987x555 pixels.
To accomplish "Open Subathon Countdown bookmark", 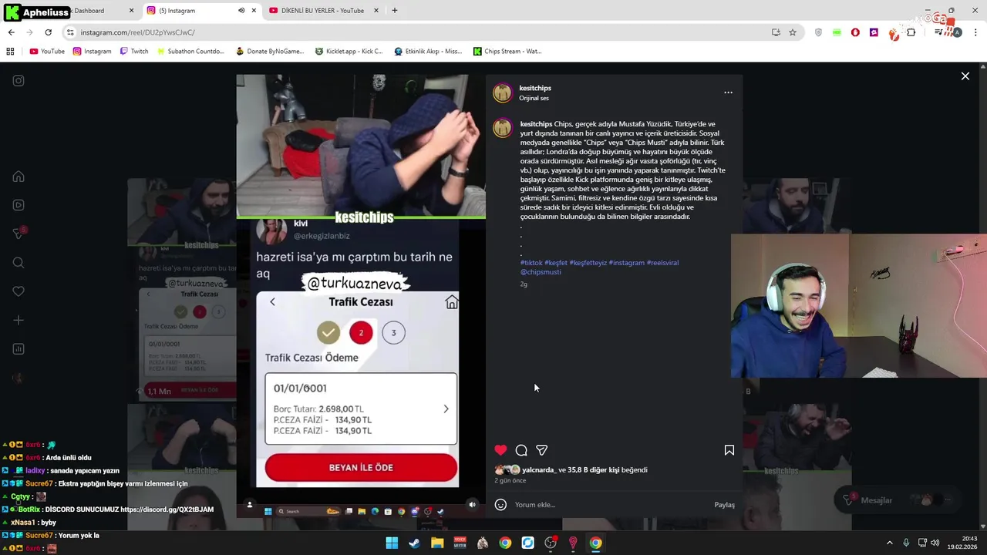I will (x=190, y=52).
